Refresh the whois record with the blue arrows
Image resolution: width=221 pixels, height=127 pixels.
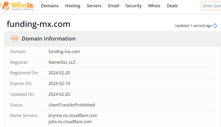215,26
